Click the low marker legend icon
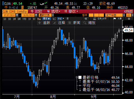 coord(80,90)
